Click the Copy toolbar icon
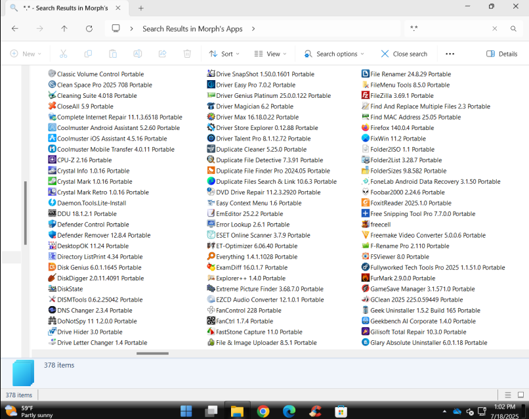 (x=88, y=54)
